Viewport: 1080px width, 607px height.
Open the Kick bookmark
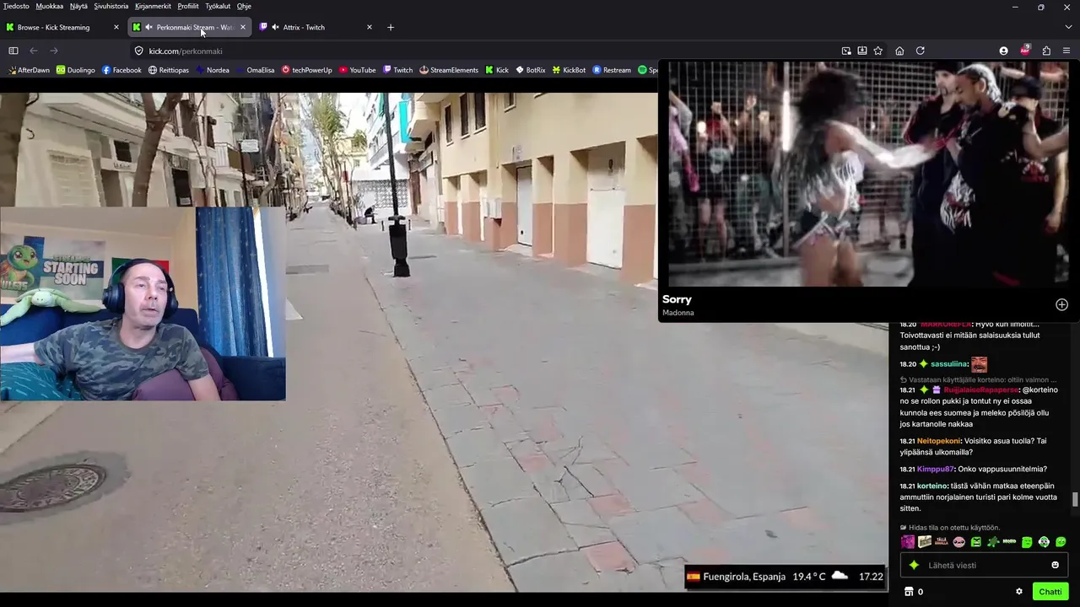497,70
